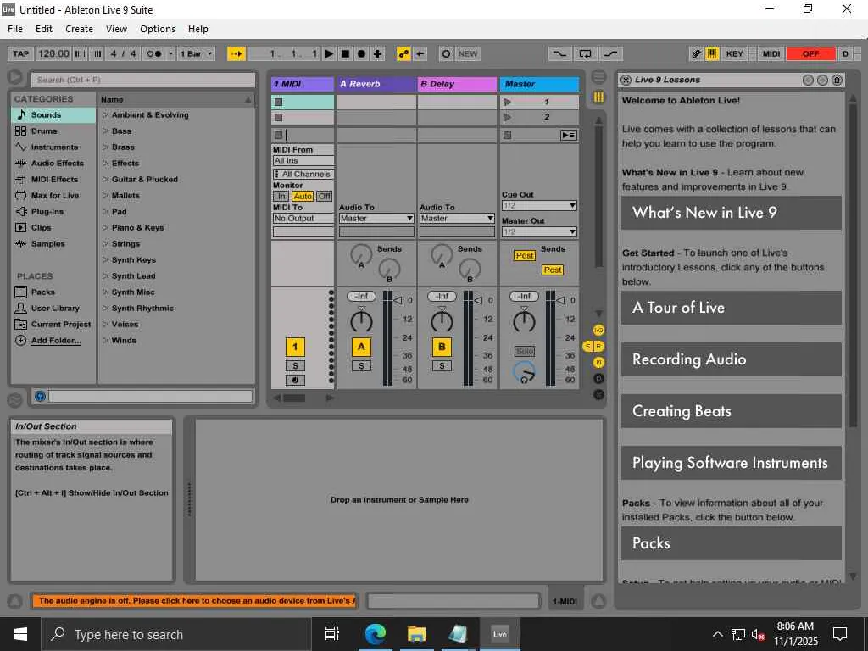This screenshot has width=868, height=651.
Task: Open the Cue Out dropdown
Action: click(539, 205)
